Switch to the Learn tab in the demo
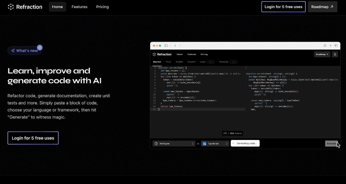 [x=203, y=62]
